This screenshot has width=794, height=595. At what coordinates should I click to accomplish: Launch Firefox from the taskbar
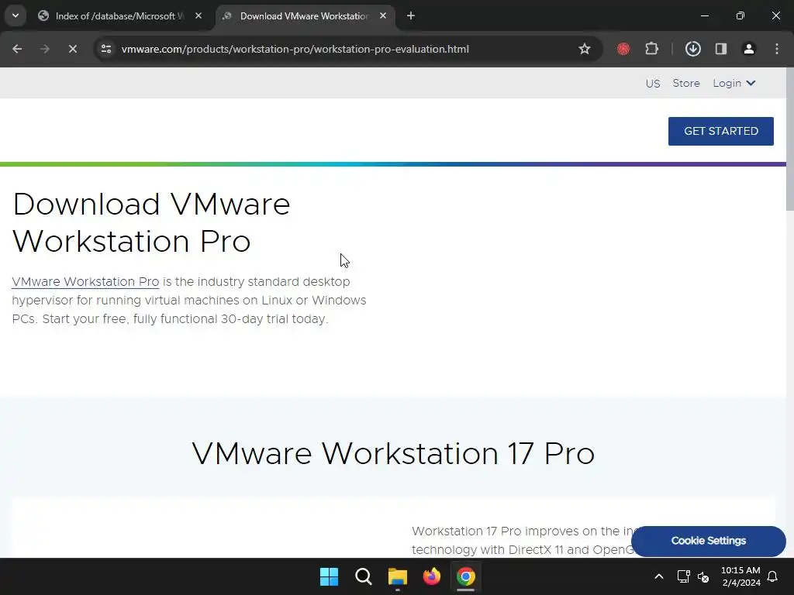[431, 576]
